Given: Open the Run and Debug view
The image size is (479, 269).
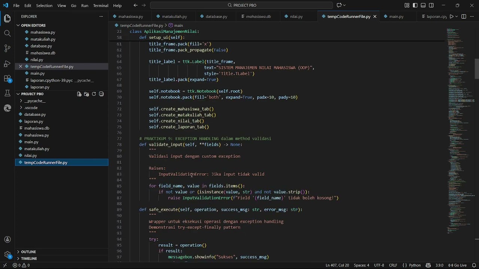Looking at the screenshot, I should [x=7, y=64].
